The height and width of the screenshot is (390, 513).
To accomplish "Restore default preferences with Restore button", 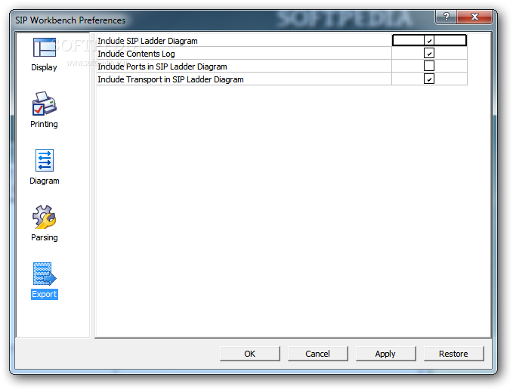I will tap(454, 354).
